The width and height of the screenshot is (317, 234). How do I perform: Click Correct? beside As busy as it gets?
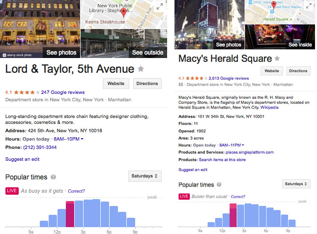76,191
